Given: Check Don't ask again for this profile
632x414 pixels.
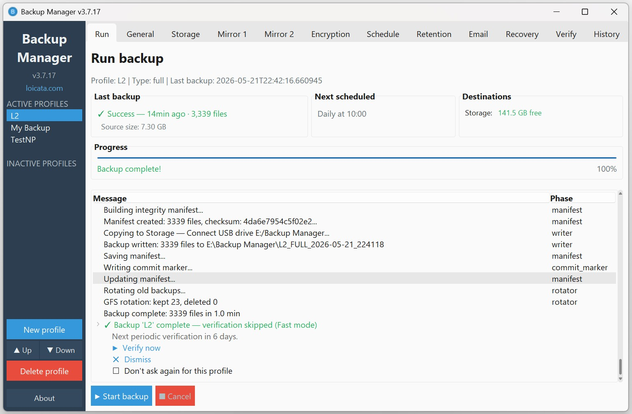Looking at the screenshot, I should point(116,371).
